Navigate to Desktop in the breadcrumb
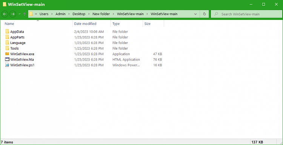Screen dimensions: 283x145 pos(79,14)
